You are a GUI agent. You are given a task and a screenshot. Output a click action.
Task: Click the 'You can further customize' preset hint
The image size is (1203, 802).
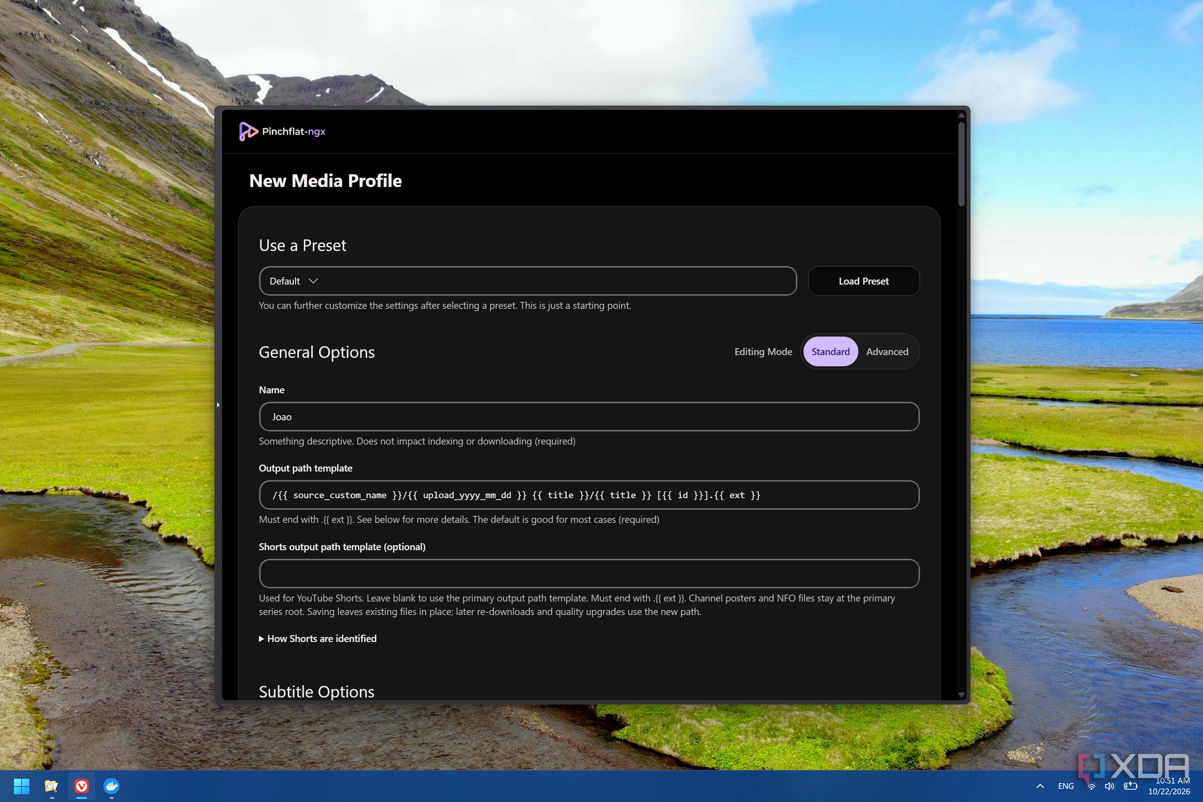coord(445,305)
